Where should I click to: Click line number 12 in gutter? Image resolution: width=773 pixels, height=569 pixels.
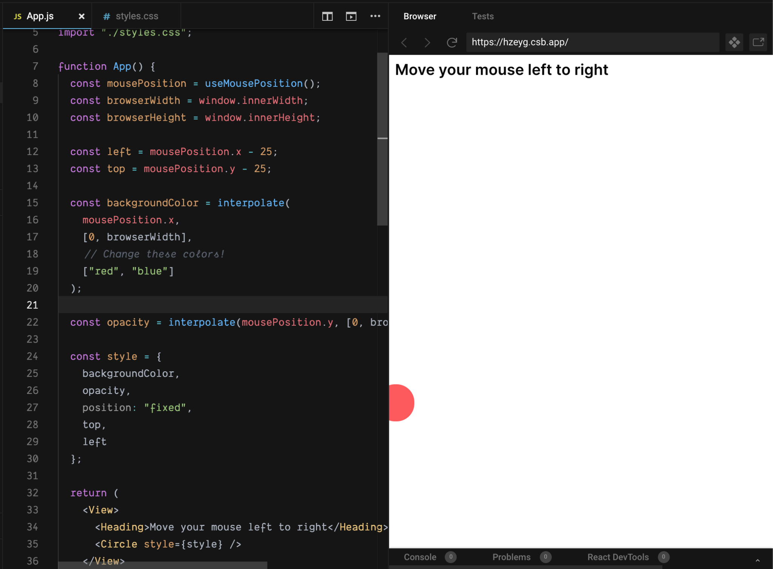[x=32, y=152]
